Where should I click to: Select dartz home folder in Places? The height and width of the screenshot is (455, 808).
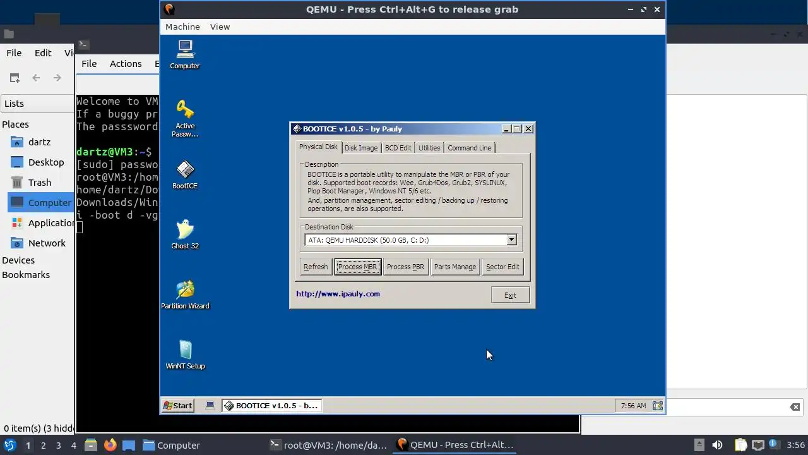point(39,142)
